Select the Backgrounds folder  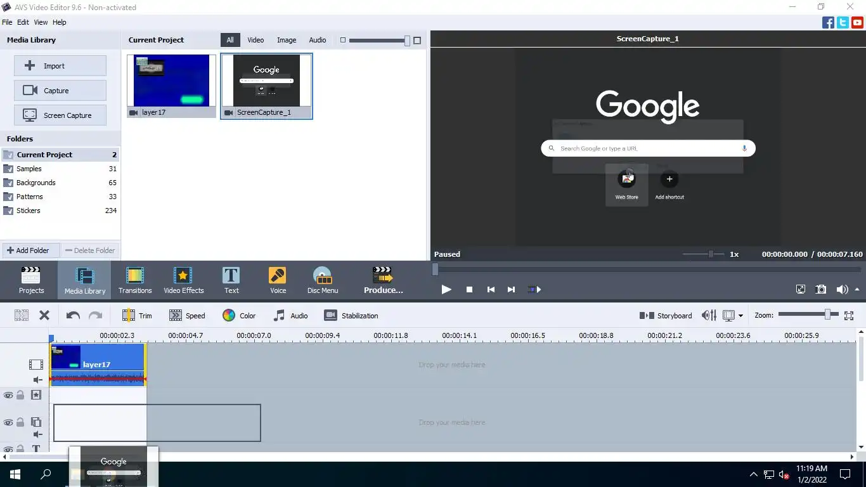tap(60, 183)
